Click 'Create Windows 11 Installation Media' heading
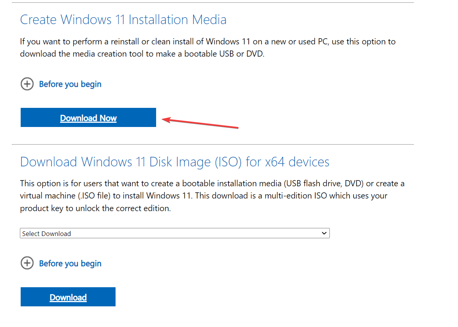 coord(123,20)
